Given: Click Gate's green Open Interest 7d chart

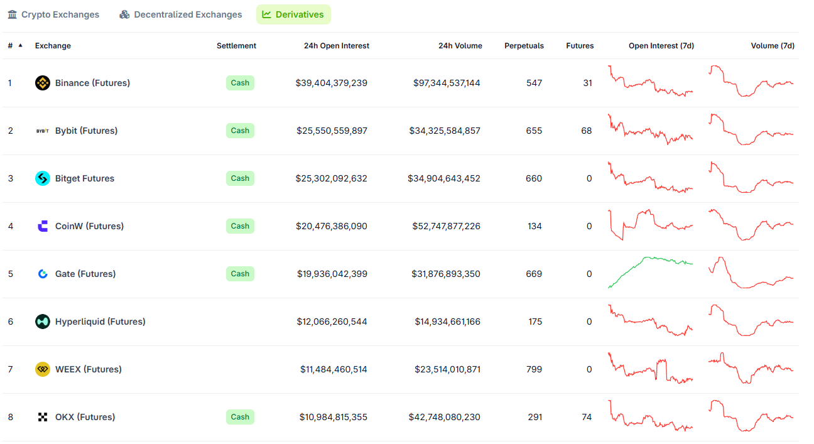Looking at the screenshot, I should [x=650, y=271].
